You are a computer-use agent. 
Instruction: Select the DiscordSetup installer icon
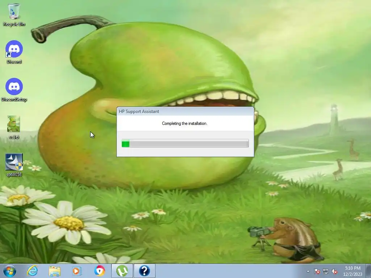(14, 90)
